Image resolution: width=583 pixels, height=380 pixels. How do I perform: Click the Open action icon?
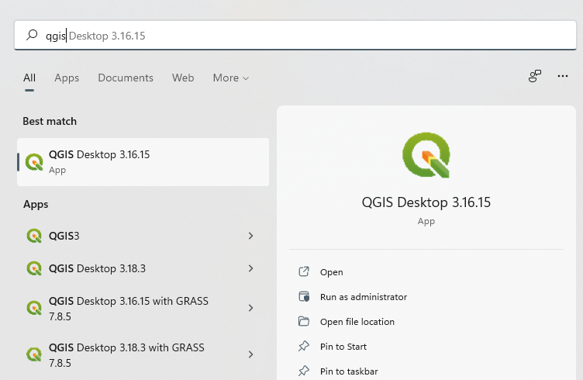(304, 271)
